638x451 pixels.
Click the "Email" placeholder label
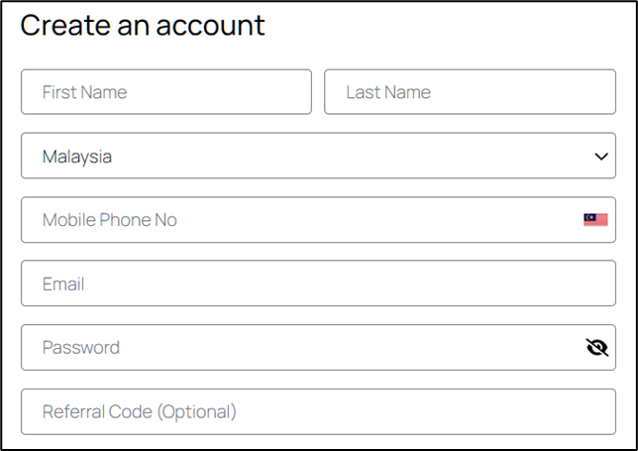[x=63, y=283]
